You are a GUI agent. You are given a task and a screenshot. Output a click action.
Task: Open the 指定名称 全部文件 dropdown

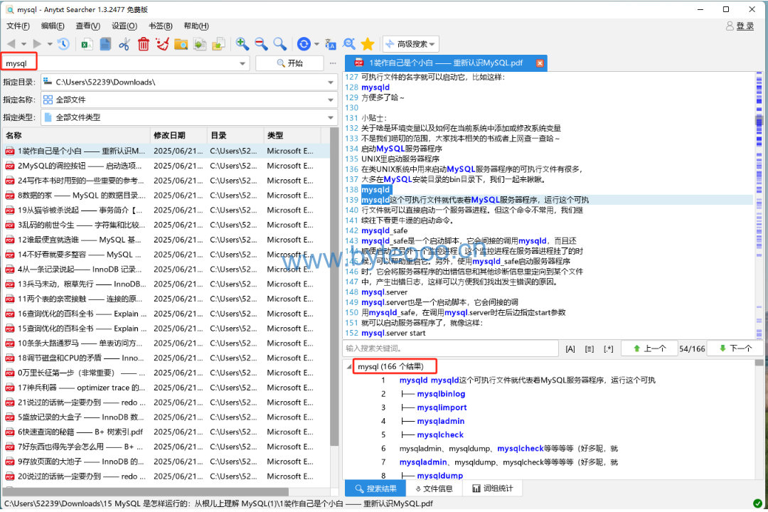pos(331,100)
